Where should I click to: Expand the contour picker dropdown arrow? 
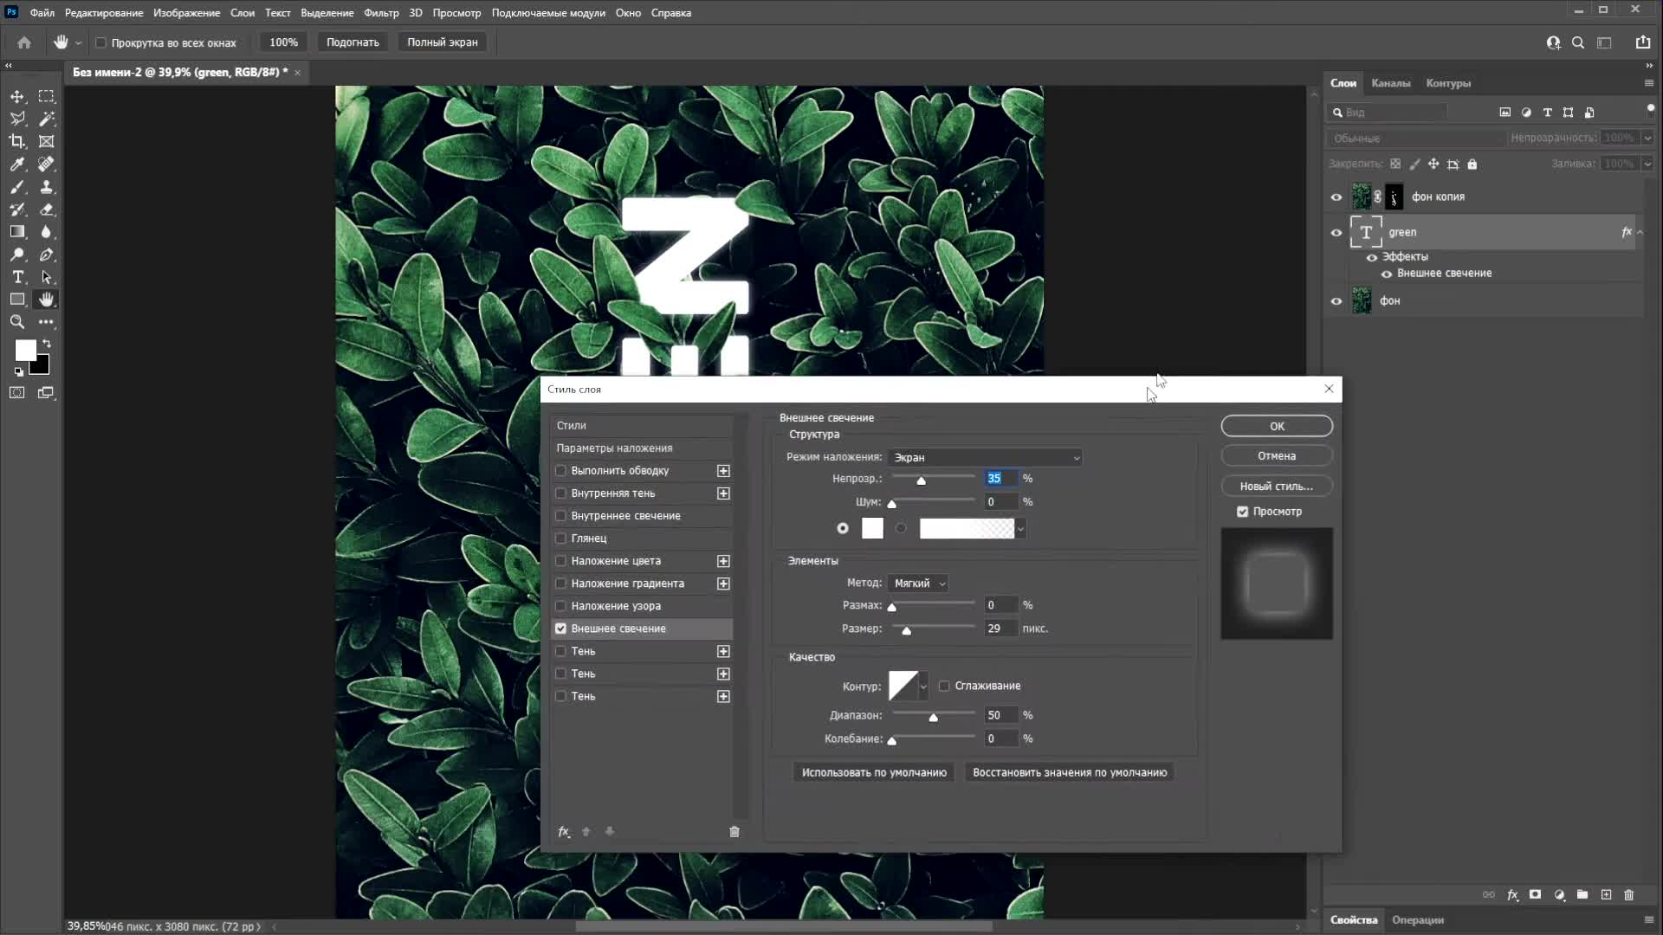[923, 687]
